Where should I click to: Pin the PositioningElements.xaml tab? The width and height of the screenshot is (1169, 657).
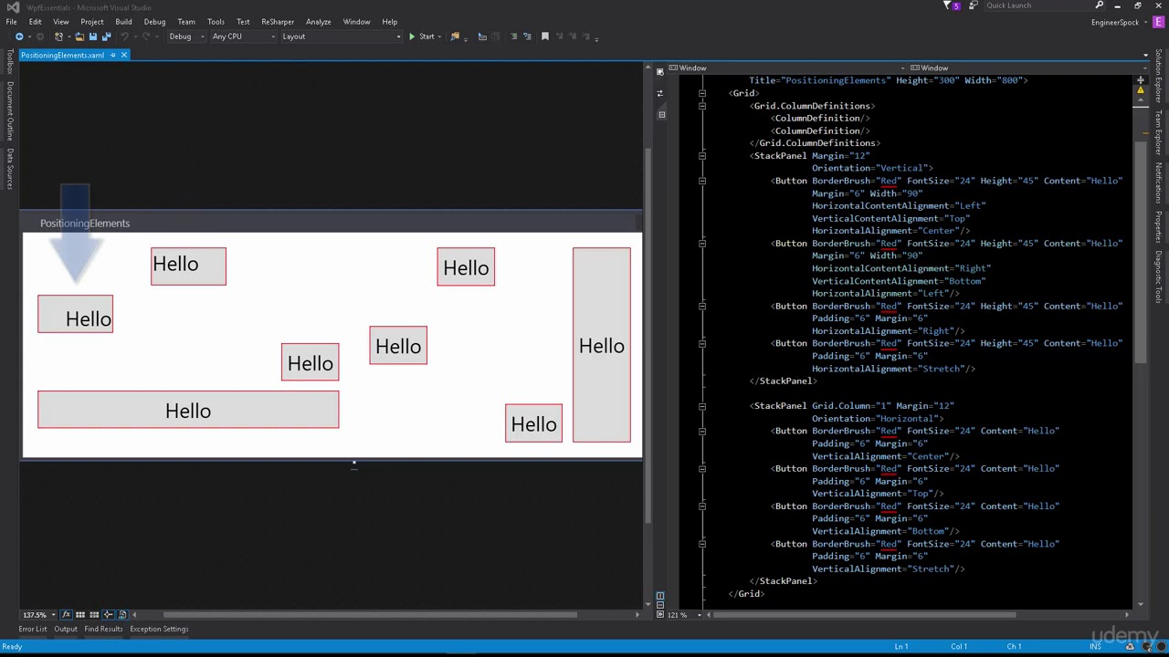(112, 55)
